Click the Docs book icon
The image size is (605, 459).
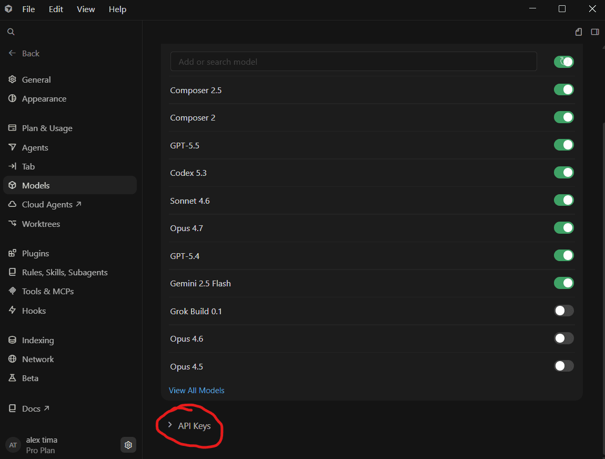tap(12, 408)
